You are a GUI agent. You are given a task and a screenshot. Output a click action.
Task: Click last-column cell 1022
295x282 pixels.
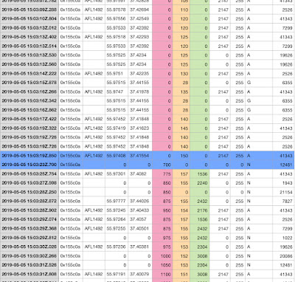(x=283, y=238)
